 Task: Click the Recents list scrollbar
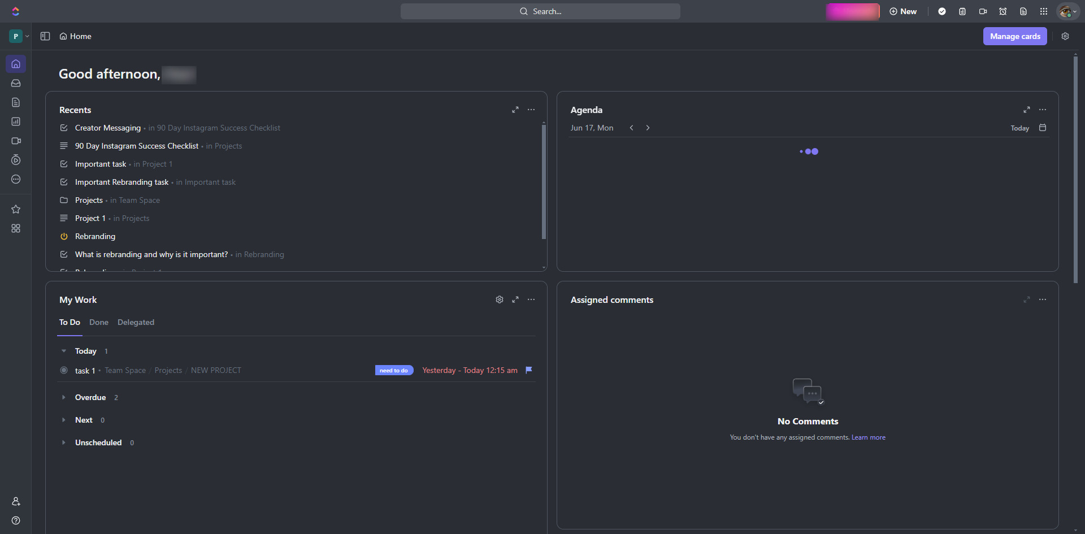544,181
